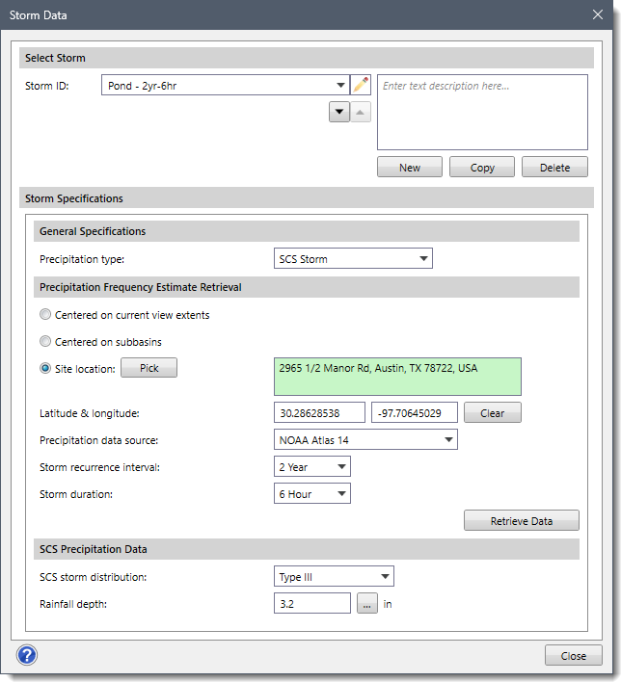Screen dimensions: 621x682
Task: Click the Pick site location button
Action: pyautogui.click(x=148, y=368)
